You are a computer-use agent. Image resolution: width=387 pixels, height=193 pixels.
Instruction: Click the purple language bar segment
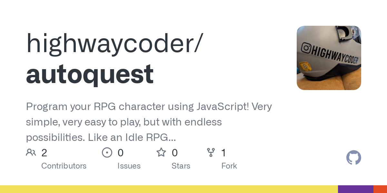point(355,189)
